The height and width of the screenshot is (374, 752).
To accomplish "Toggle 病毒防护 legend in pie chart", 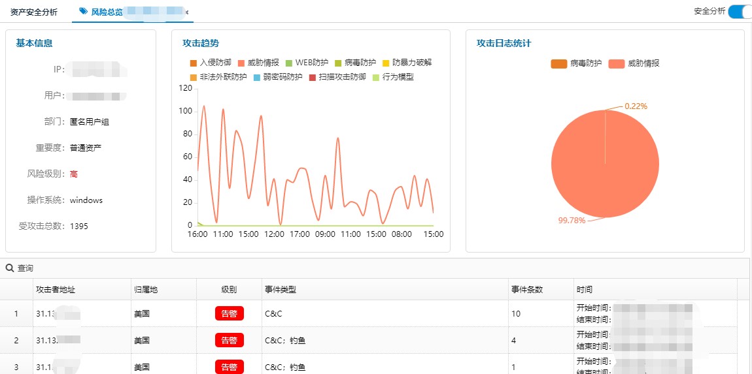I will [577, 63].
